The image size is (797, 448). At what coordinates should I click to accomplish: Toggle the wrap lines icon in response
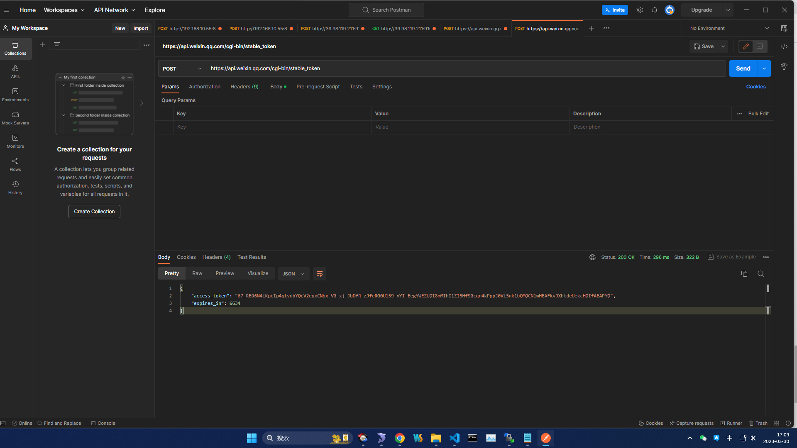(x=320, y=274)
